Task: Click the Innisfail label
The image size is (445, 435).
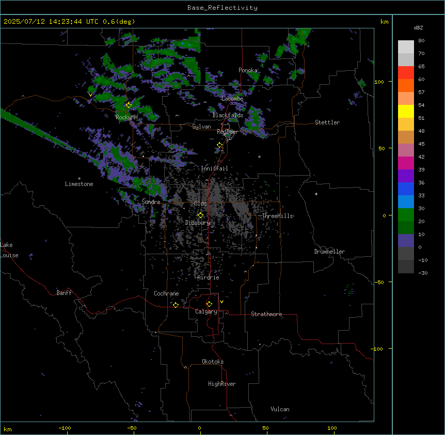Action: (x=214, y=168)
